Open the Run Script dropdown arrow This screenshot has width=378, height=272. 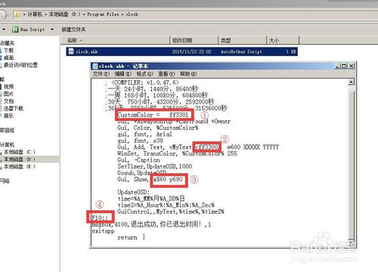(x=52, y=29)
